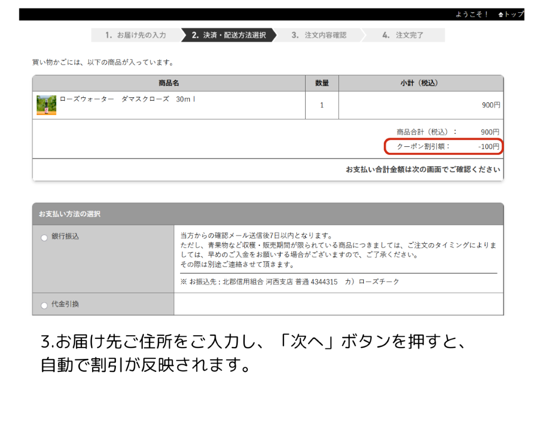Go to step 1 お届け先の入力
This screenshot has height=439, width=553.
(x=135, y=35)
